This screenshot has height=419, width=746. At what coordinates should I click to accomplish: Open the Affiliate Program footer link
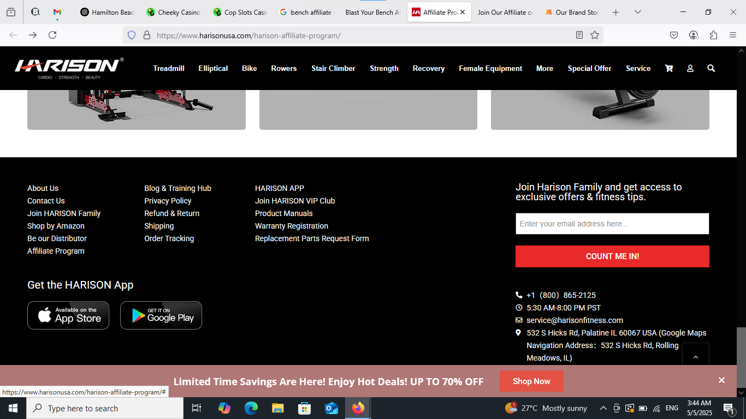pyautogui.click(x=56, y=251)
